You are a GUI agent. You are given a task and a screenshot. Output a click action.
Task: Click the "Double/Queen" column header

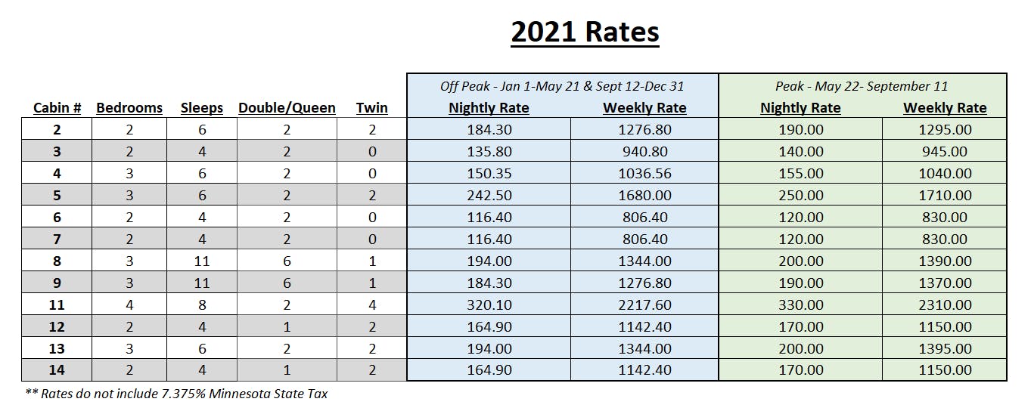pyautogui.click(x=287, y=108)
